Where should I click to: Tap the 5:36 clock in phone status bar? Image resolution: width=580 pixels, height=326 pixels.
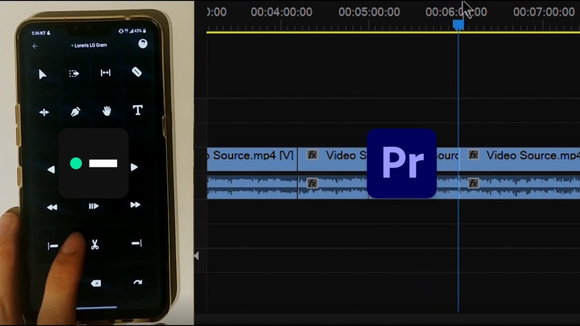[x=36, y=33]
